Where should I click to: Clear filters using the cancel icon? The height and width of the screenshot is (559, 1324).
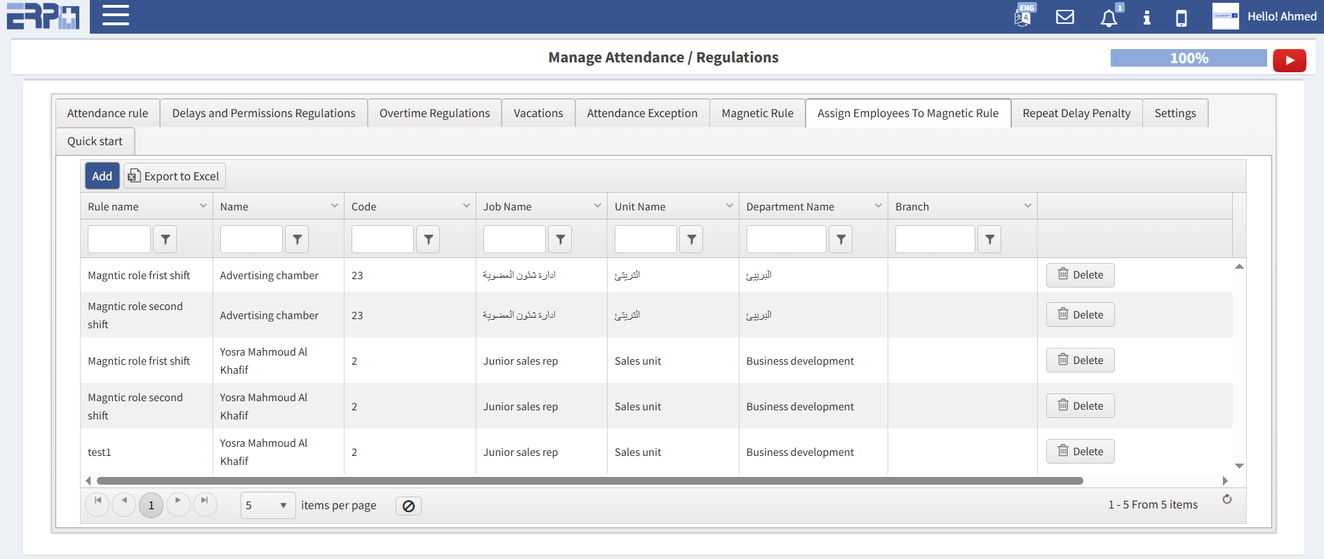coord(408,506)
